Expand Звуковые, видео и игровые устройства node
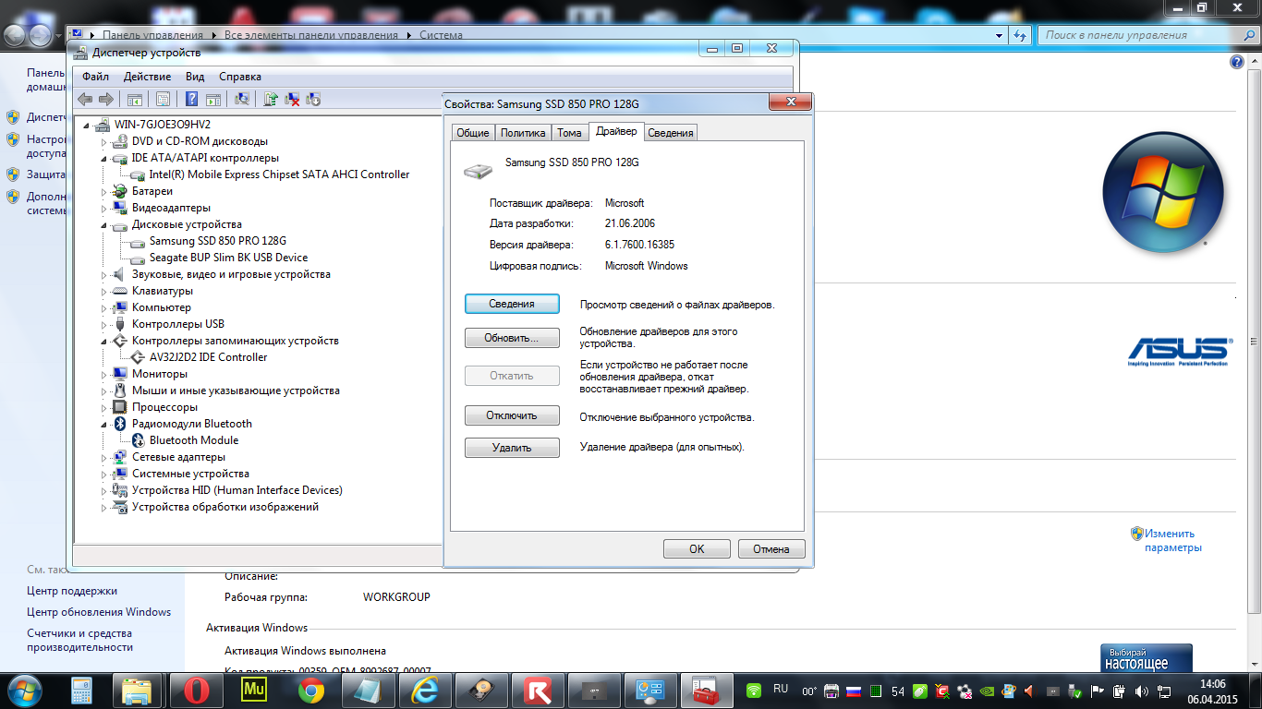Image resolution: width=1262 pixels, height=709 pixels. (x=104, y=274)
